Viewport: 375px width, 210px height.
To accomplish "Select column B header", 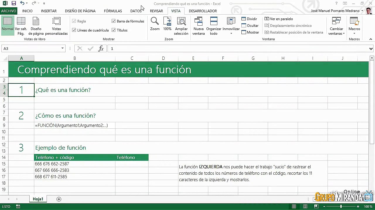I will click(x=75, y=58).
